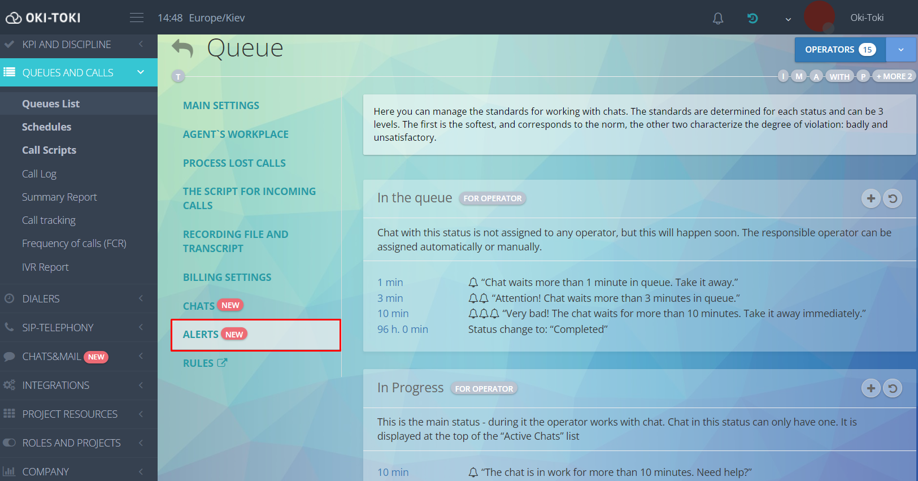Screen dimensions: 918x481
Task: Switch to AGENT`S WORKPLACE tab
Action: (x=236, y=134)
